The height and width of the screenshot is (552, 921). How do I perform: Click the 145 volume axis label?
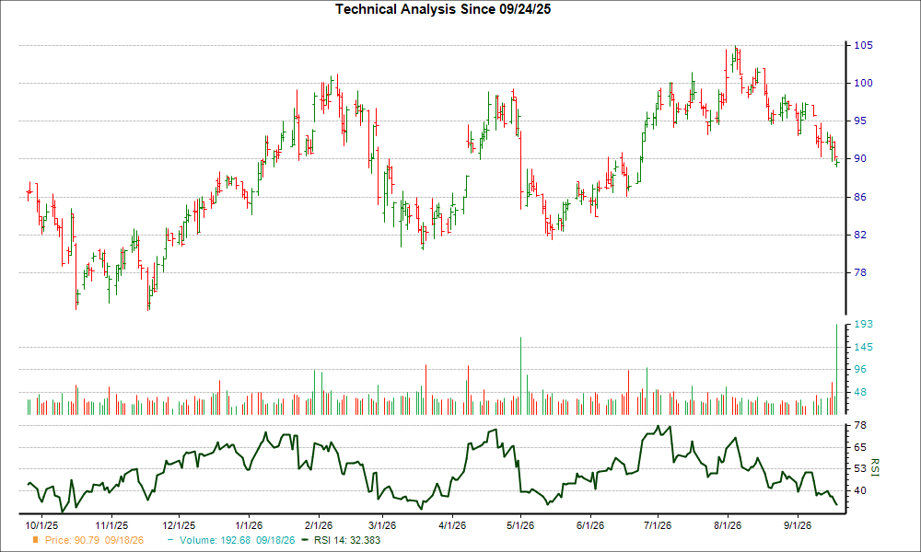[863, 347]
